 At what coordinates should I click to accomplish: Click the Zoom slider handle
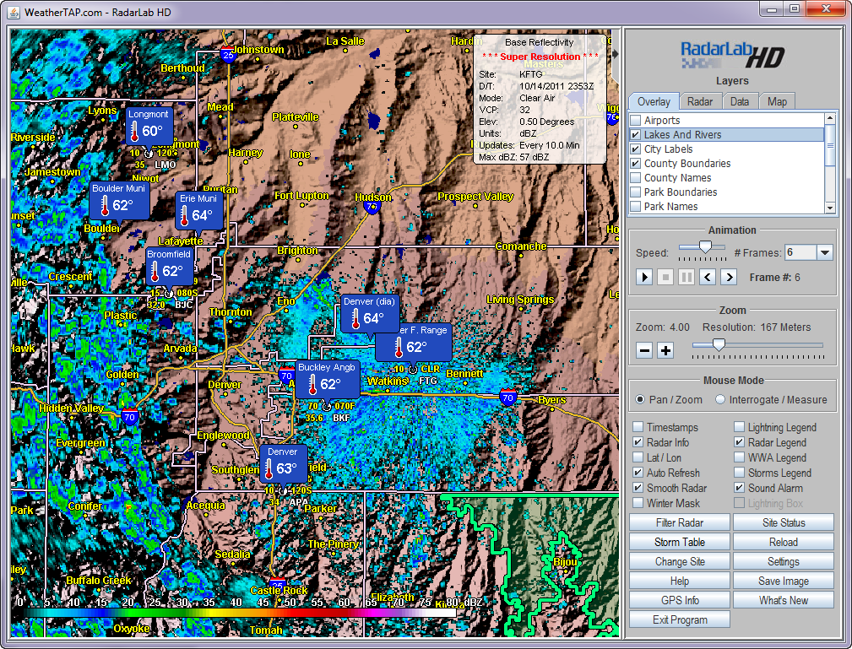click(719, 345)
